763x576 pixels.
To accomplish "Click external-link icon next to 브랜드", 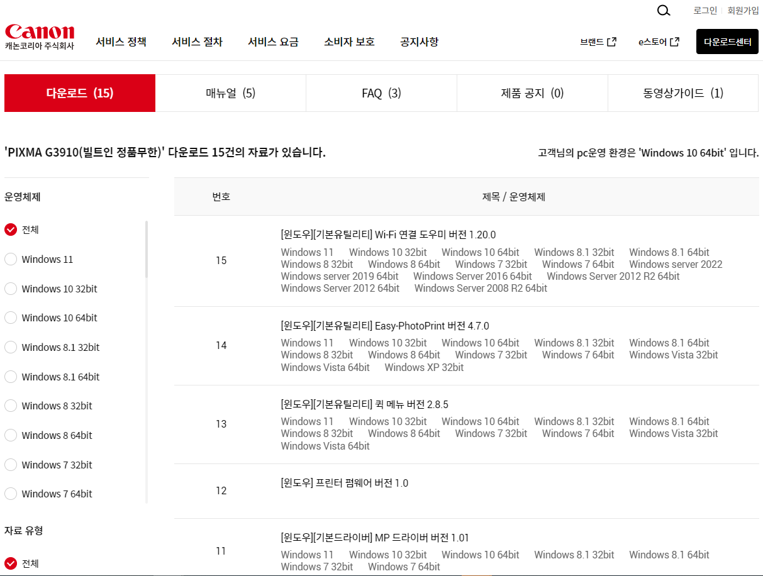I will pyautogui.click(x=611, y=42).
